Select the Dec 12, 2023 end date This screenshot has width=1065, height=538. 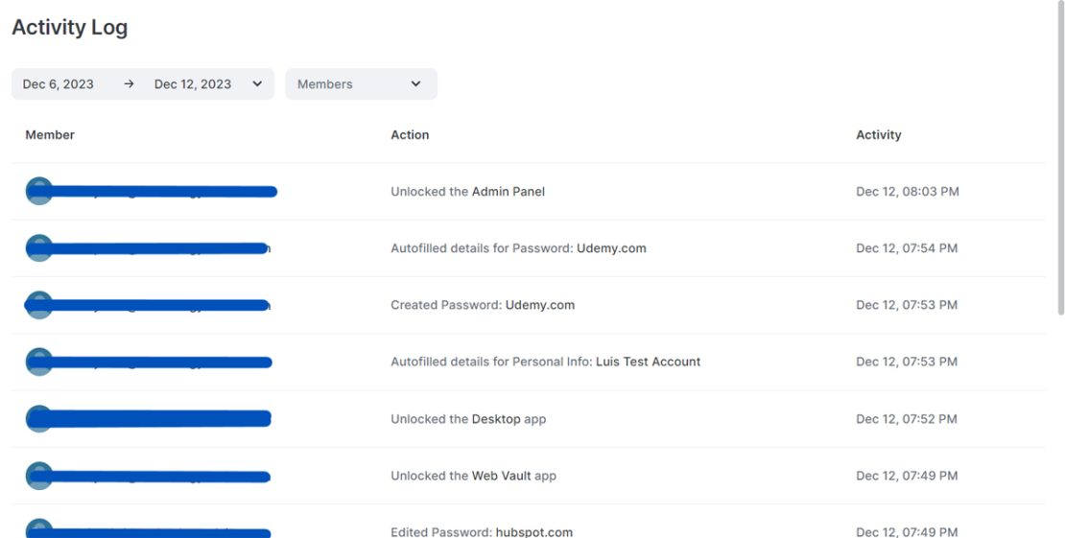(193, 84)
